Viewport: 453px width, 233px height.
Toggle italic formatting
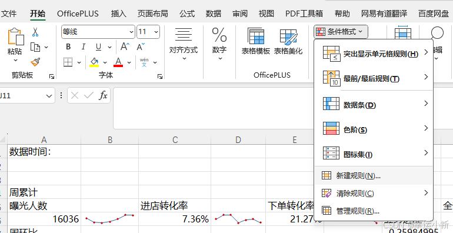coord(84,47)
